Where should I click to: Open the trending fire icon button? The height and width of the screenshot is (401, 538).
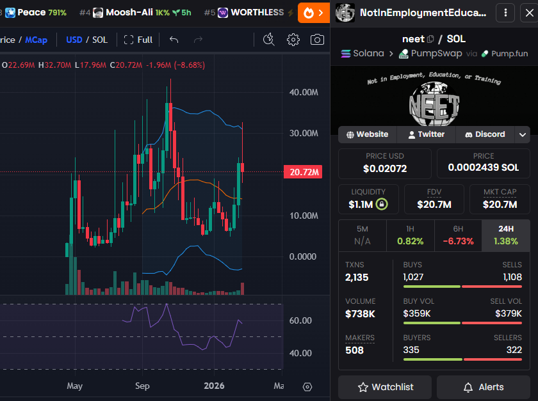coord(313,13)
